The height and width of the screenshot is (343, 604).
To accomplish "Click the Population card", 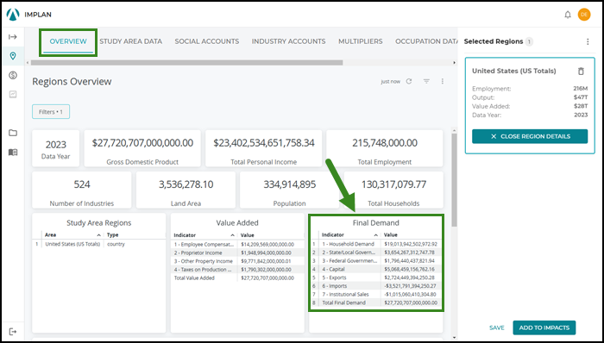I will click(290, 190).
